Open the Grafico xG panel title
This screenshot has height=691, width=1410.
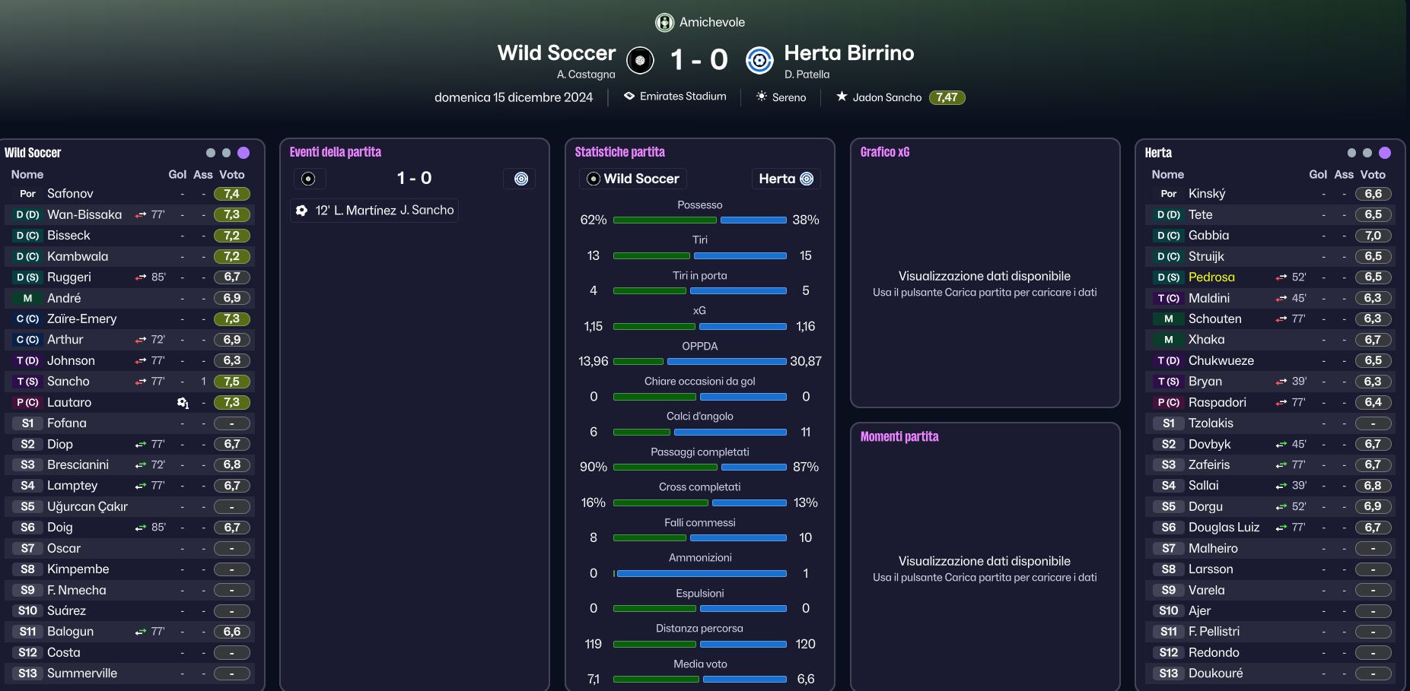[x=885, y=152]
